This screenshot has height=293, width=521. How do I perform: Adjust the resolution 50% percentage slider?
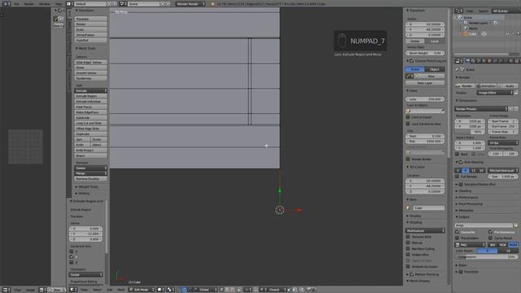pyautogui.click(x=471, y=132)
